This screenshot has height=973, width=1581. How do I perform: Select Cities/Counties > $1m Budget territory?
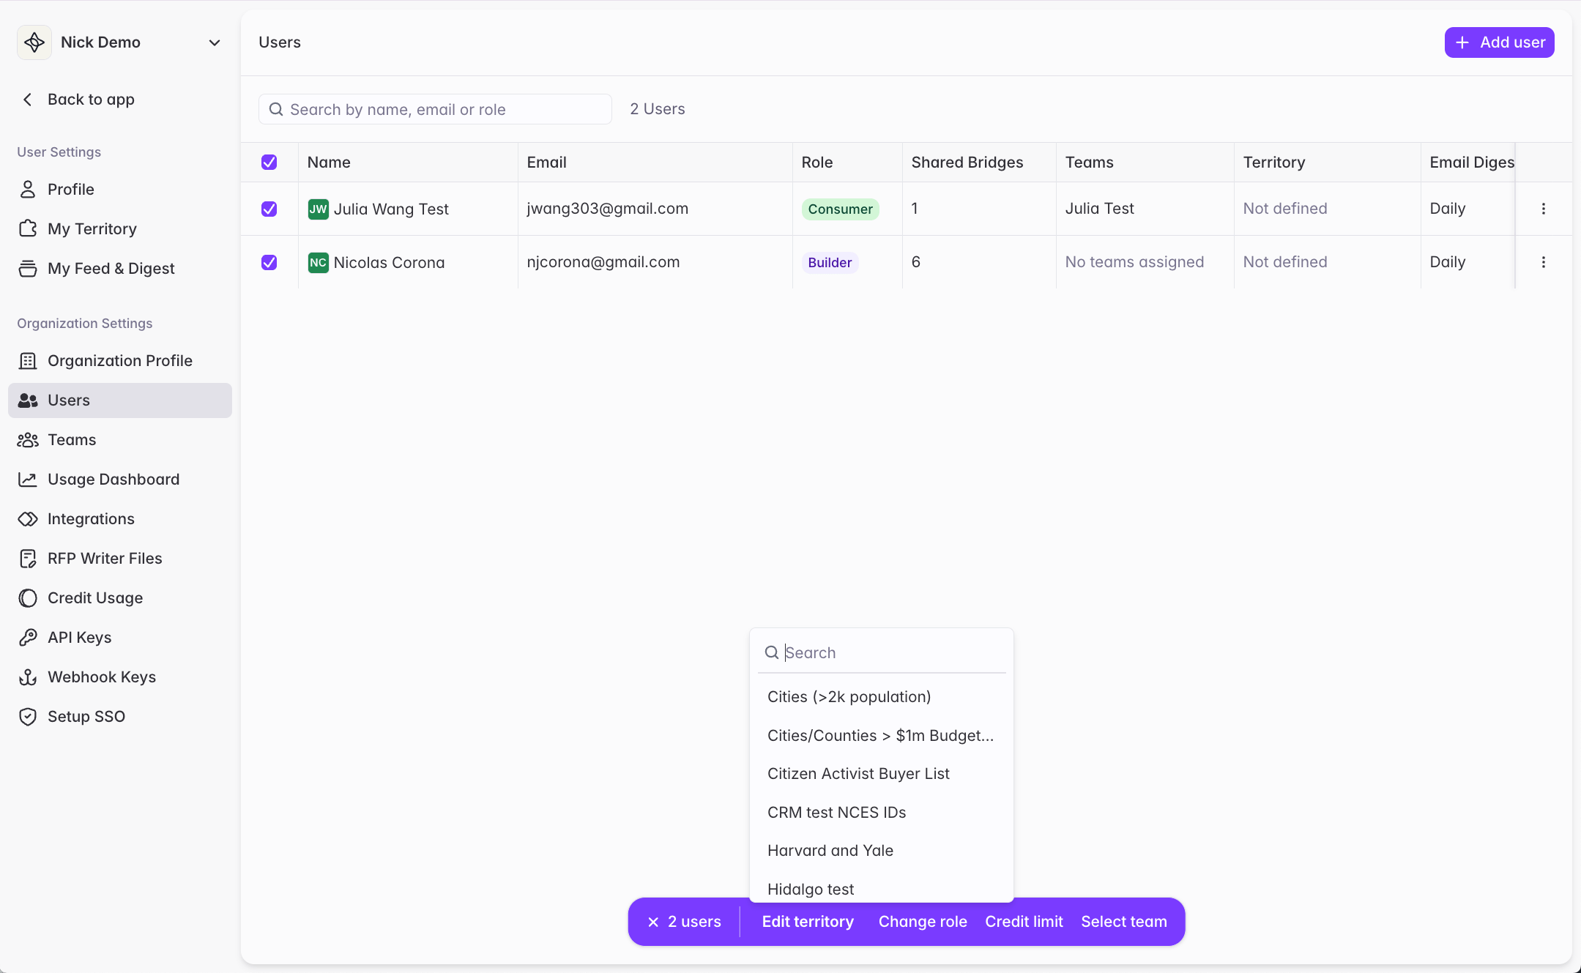pos(882,736)
